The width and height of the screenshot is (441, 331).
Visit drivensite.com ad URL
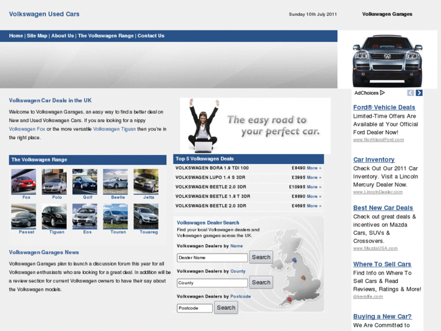(x=368, y=296)
